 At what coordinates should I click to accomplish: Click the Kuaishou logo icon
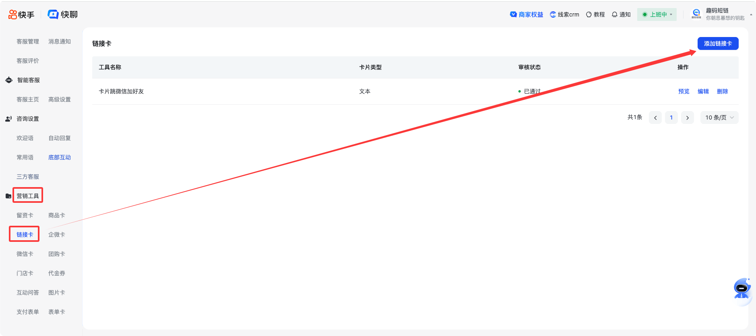point(13,14)
